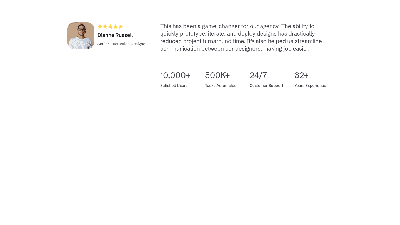Click the first yellow rating star

point(100,27)
